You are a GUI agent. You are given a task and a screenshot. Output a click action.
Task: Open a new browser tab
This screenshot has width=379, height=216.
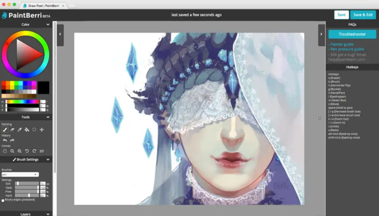pyautogui.click(x=72, y=6)
